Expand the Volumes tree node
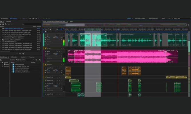The height and width of the screenshot is (114, 191). pos(1,62)
